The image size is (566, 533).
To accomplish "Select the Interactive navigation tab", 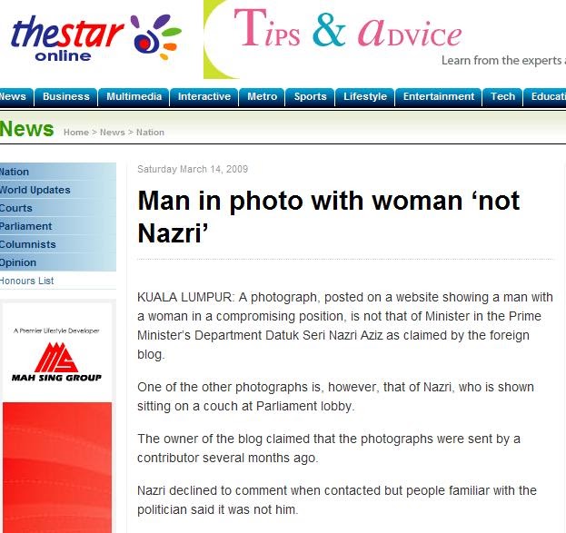I will point(204,97).
